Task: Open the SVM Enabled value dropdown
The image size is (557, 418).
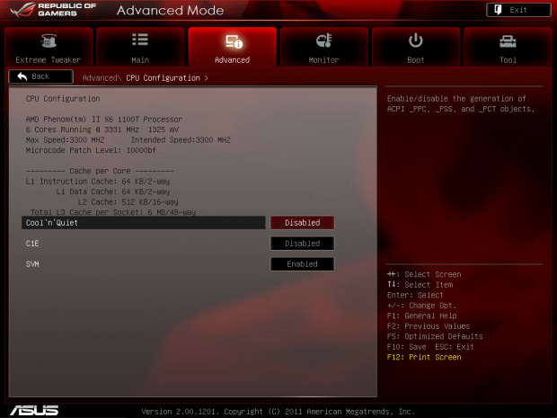Action: [x=302, y=264]
